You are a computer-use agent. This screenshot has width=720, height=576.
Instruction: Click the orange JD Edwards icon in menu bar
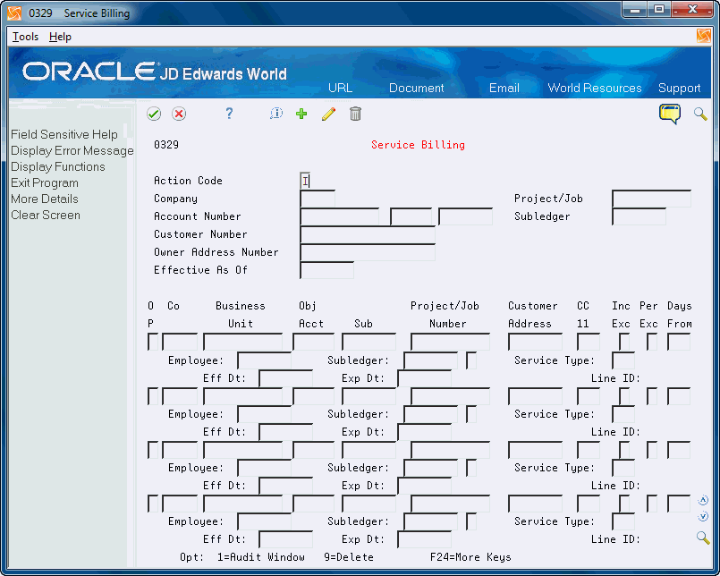(x=703, y=36)
